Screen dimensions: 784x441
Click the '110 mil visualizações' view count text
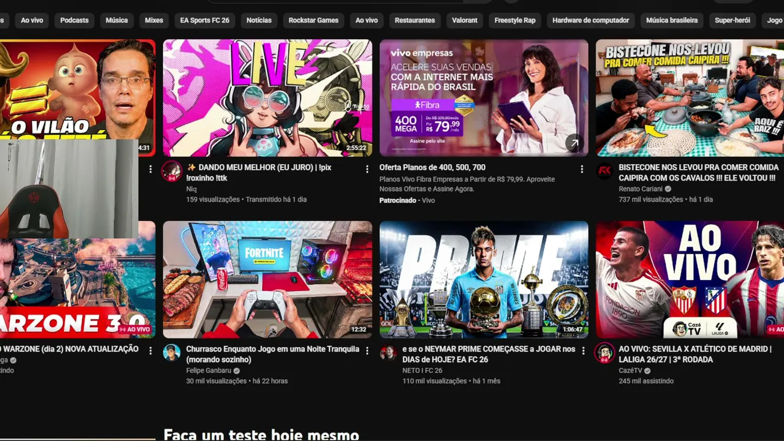[x=434, y=381]
